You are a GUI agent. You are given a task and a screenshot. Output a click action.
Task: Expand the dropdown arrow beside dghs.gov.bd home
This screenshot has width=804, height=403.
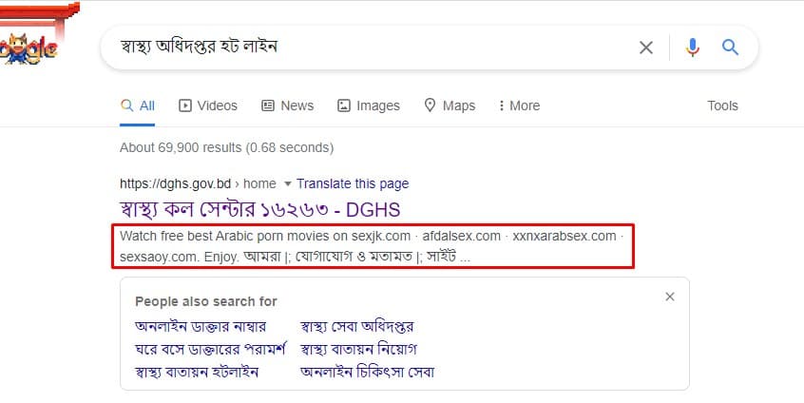(288, 184)
